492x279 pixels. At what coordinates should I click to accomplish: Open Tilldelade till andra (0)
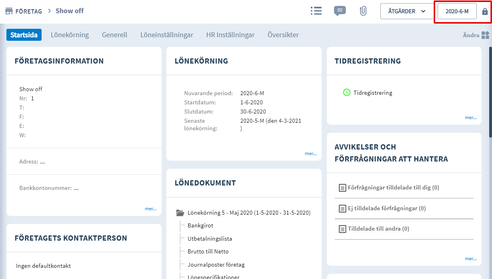click(378, 229)
